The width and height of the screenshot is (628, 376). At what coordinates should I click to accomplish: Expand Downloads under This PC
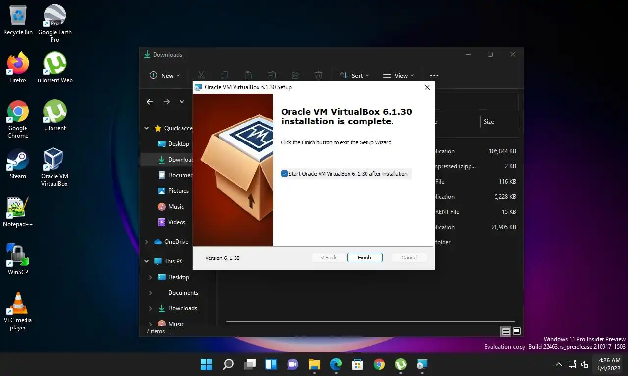[x=150, y=308]
